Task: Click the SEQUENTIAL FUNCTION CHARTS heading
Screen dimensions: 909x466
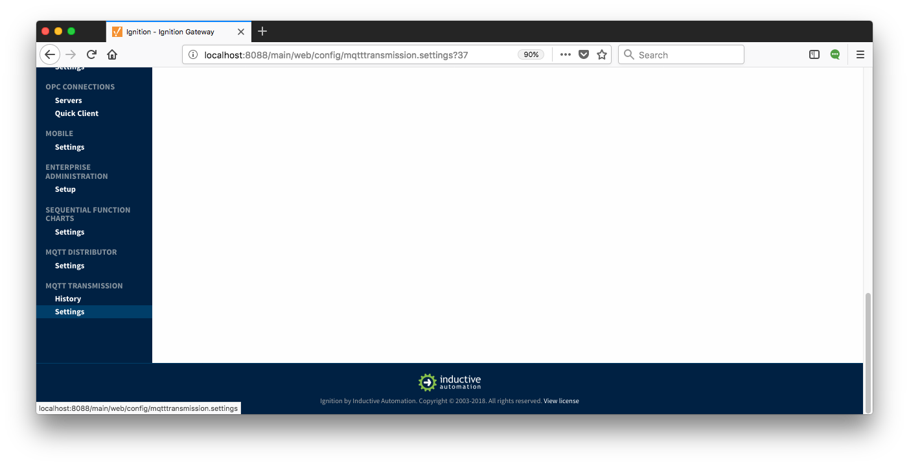Action: (x=88, y=214)
